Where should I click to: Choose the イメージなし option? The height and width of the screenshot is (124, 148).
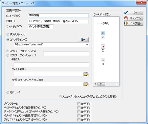pyautogui.click(x=103, y=23)
